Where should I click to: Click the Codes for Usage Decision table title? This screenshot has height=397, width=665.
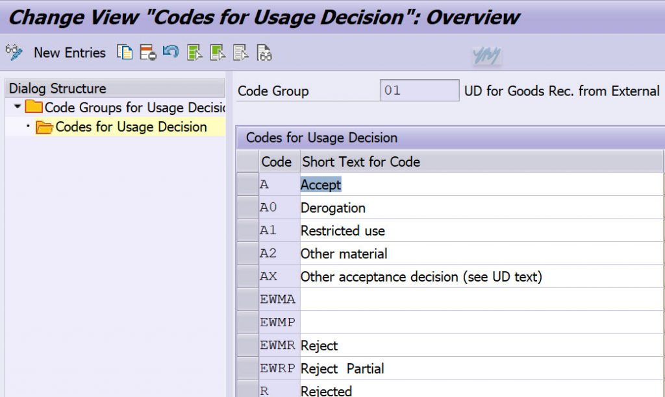[x=321, y=138]
